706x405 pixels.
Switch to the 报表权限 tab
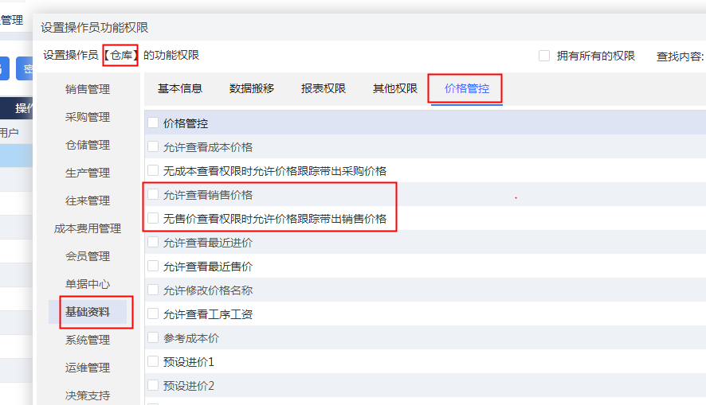pyautogui.click(x=324, y=88)
